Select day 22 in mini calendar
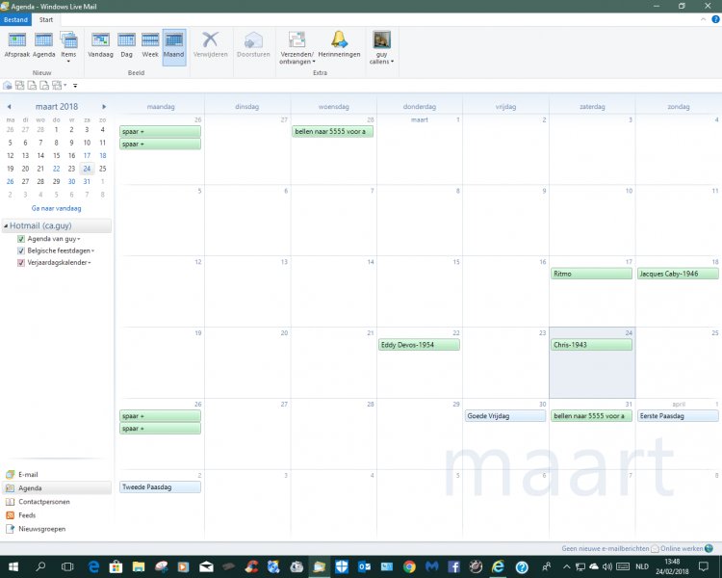This screenshot has height=578, width=722. [56, 169]
